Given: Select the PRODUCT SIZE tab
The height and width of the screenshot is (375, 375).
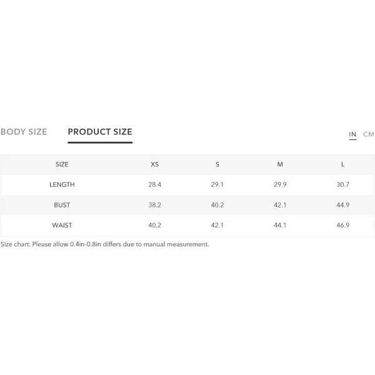Looking at the screenshot, I should tap(100, 132).
